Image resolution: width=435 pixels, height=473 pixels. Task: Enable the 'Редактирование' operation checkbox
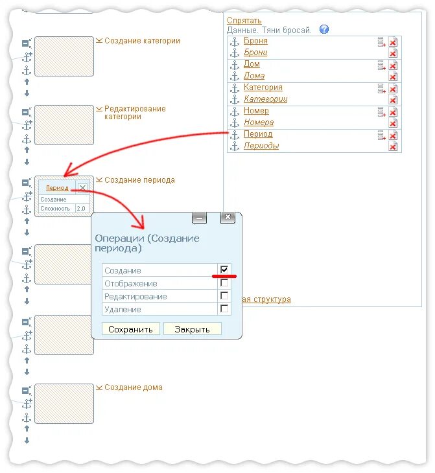[x=224, y=295]
